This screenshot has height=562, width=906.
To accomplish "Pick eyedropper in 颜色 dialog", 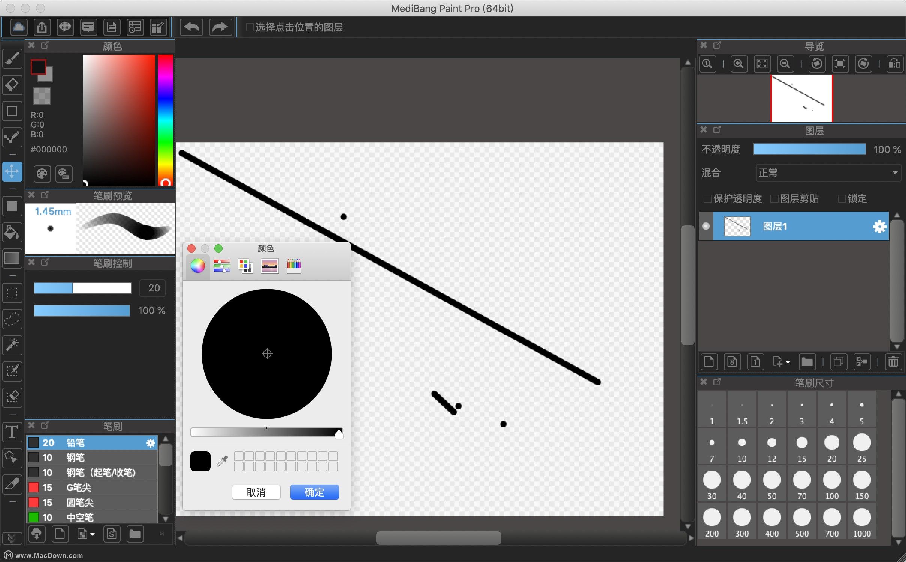I will click(222, 461).
